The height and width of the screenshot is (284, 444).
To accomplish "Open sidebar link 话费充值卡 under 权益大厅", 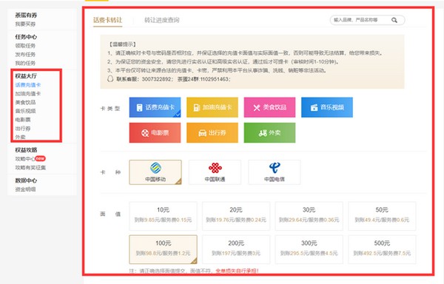I will tap(28, 85).
